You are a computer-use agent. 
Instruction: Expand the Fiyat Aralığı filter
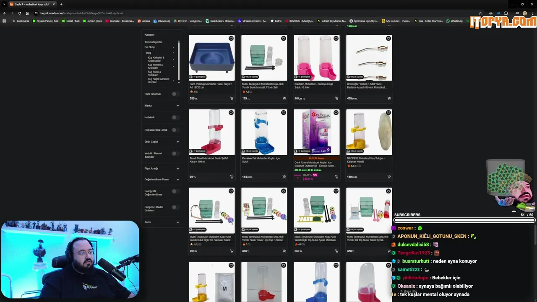[178, 169]
